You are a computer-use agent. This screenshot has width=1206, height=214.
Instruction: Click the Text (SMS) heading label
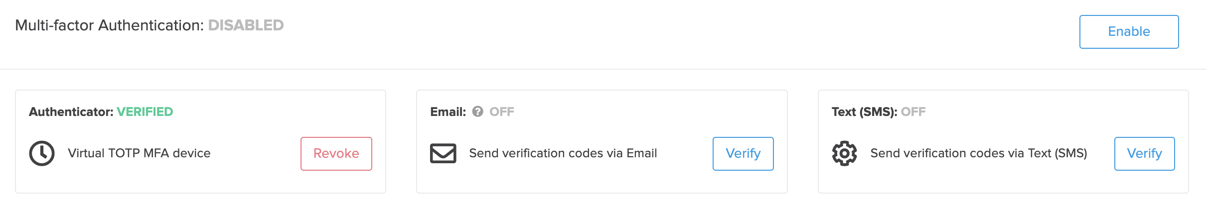click(865, 112)
